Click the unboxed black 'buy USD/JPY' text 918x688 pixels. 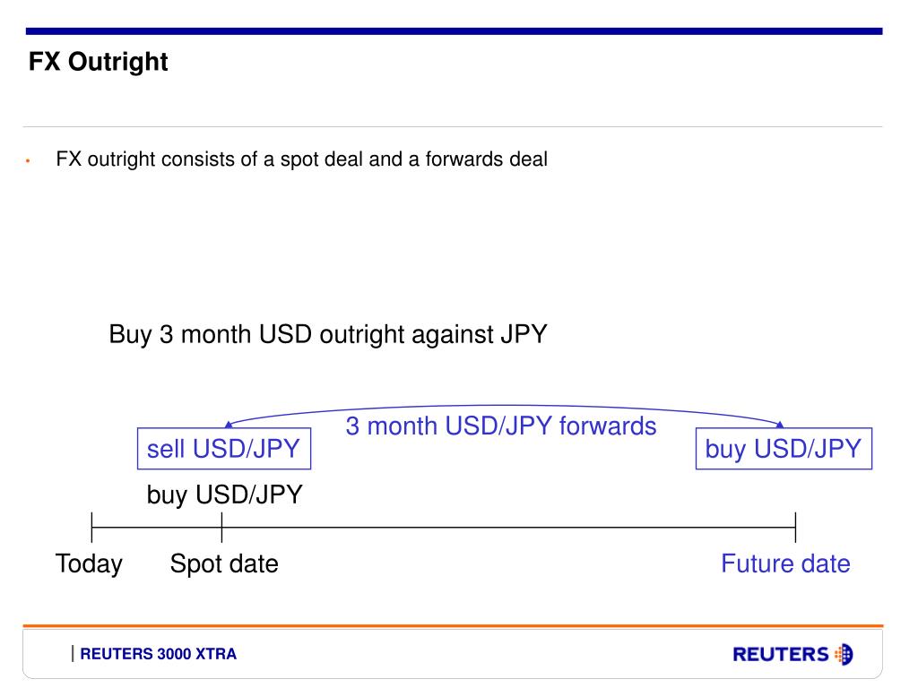tap(224, 494)
